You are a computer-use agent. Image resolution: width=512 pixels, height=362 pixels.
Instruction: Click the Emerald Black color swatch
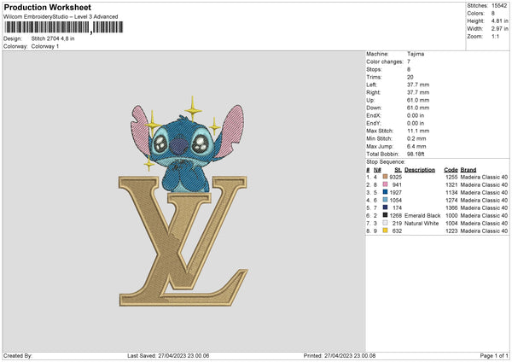385,215
